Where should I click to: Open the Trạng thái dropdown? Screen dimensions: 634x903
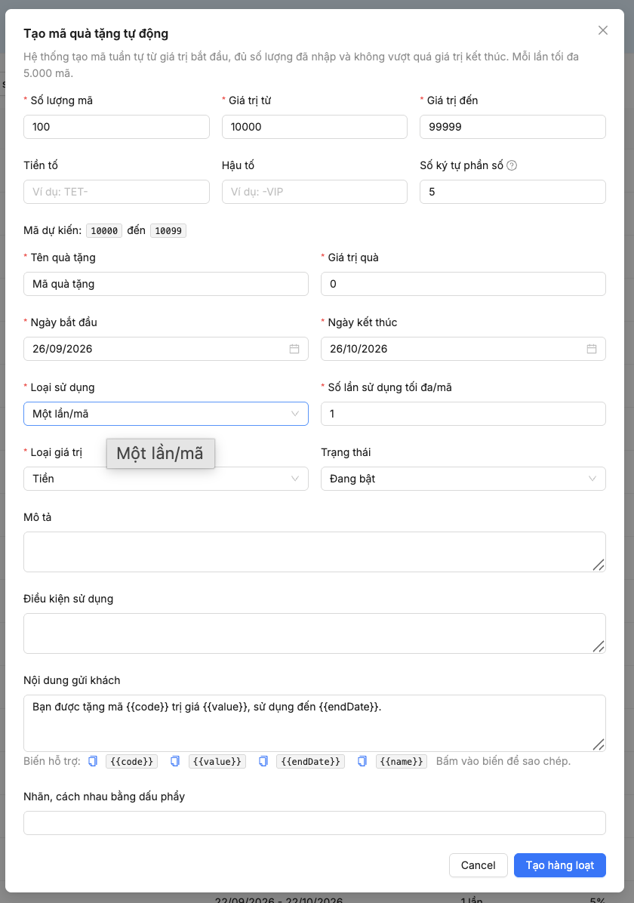click(463, 479)
